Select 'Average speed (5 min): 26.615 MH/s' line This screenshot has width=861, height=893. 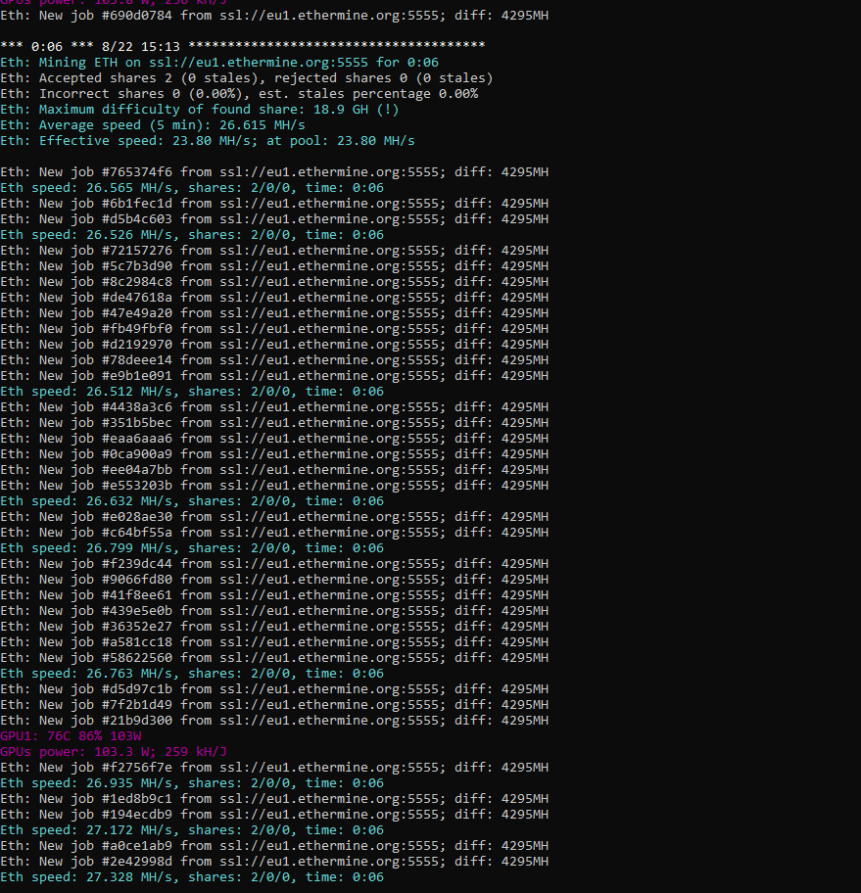pos(153,124)
